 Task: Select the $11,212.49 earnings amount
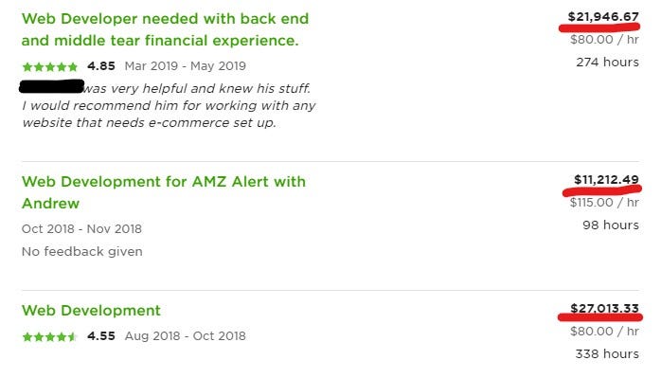(x=606, y=180)
